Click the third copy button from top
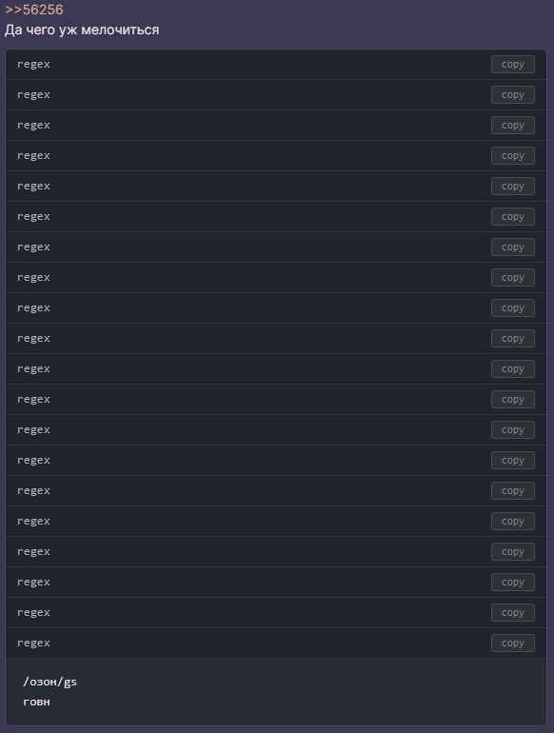 pos(513,126)
